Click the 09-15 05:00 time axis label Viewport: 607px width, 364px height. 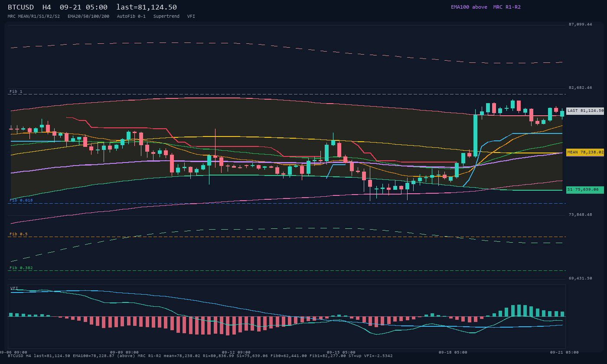(x=341, y=352)
